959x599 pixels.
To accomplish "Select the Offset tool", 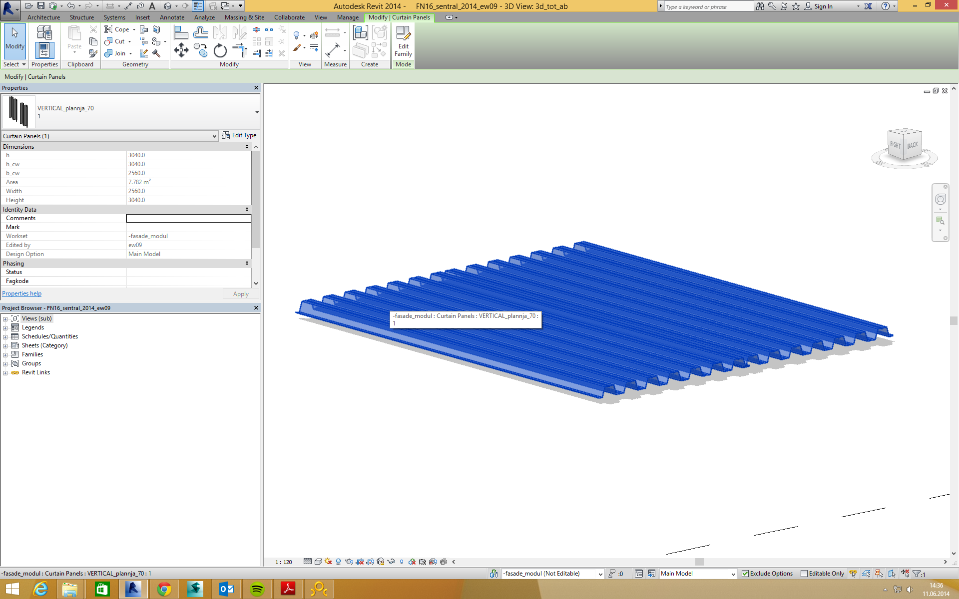I will tap(200, 33).
